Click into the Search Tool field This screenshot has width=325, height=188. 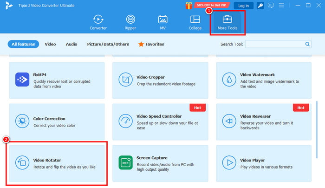coord(278,44)
